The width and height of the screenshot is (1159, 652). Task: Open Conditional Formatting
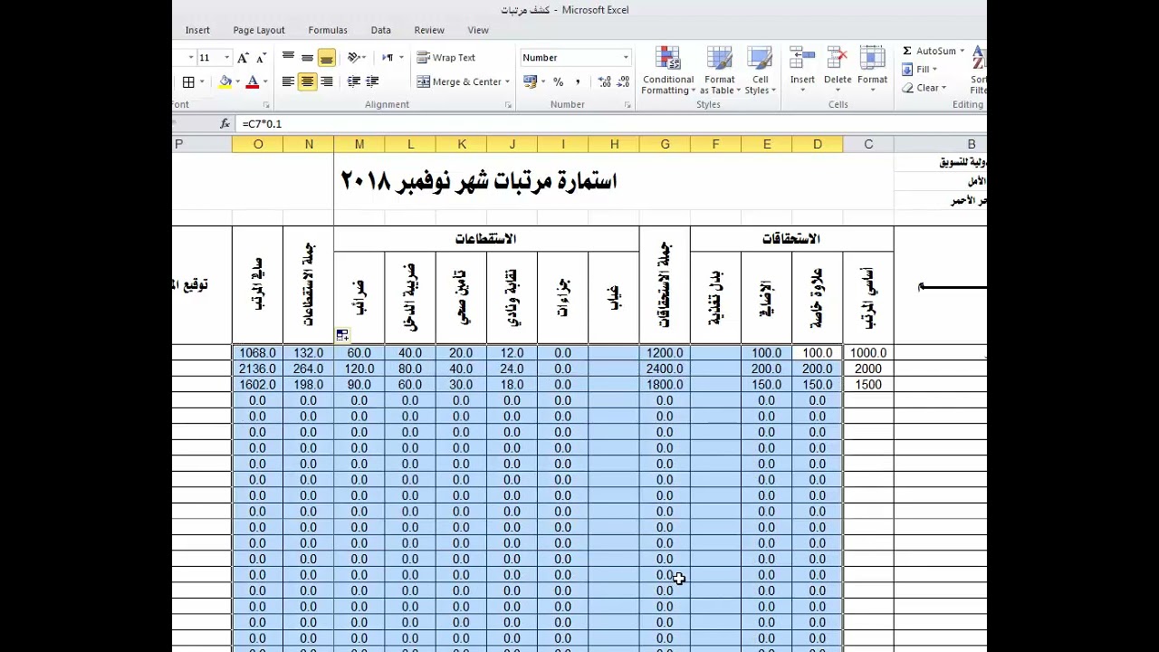(668, 71)
